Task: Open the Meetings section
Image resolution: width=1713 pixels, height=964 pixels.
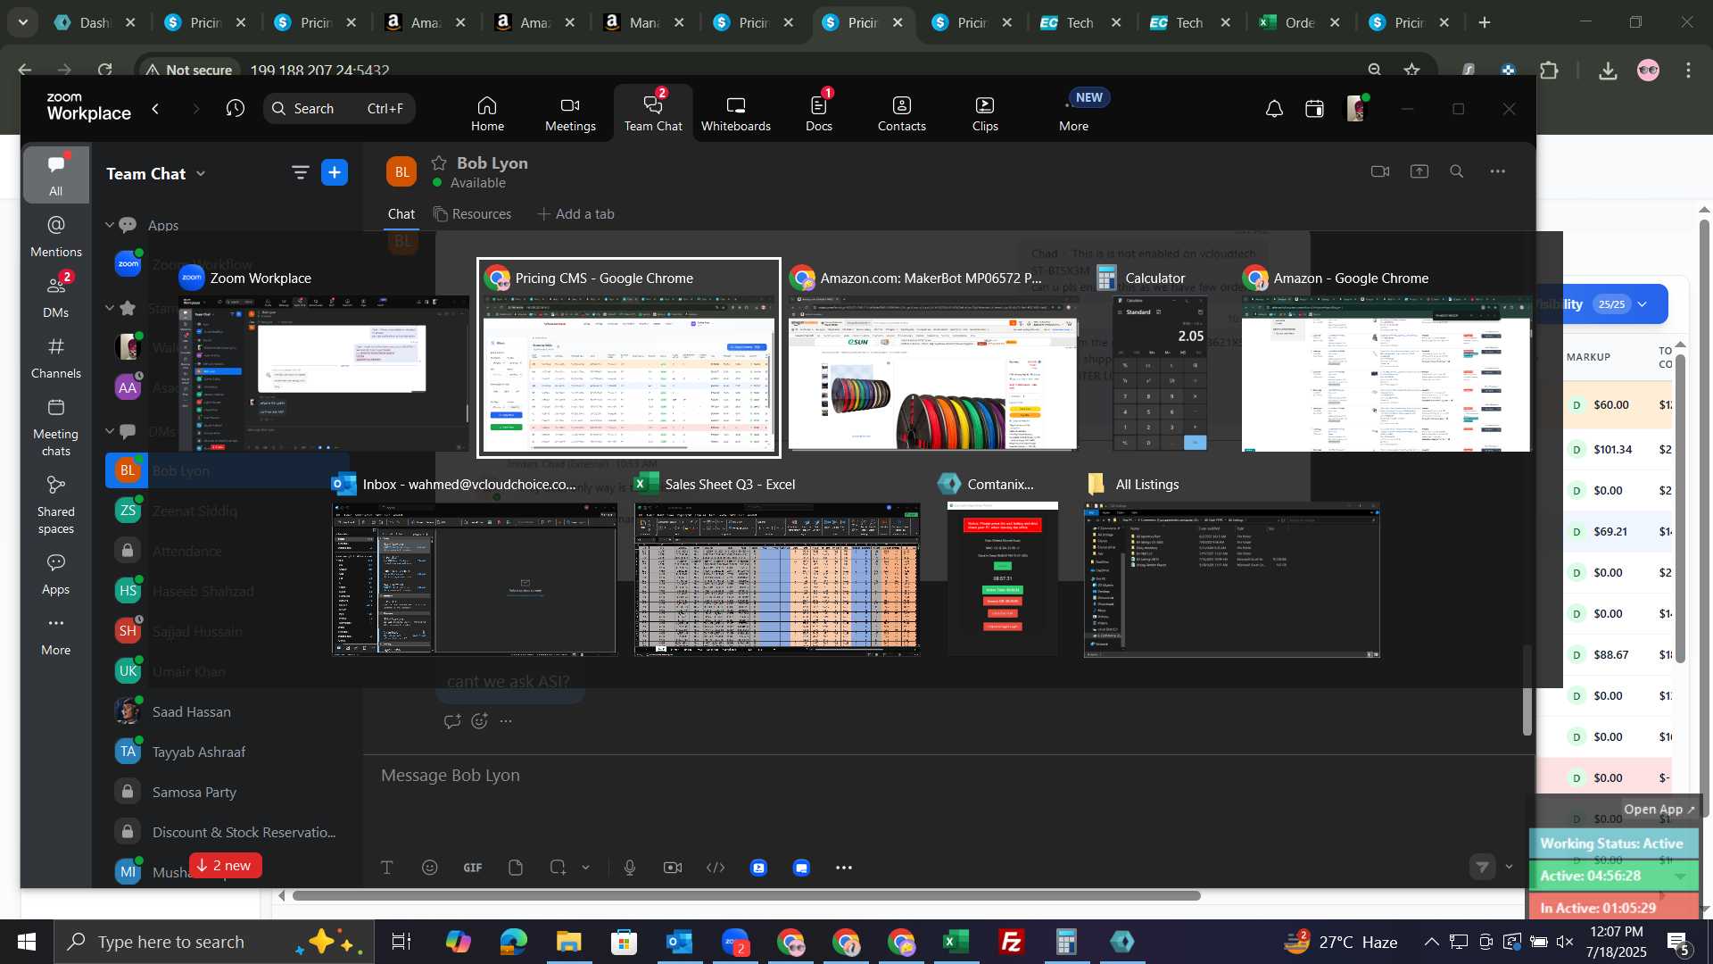Action: [570, 113]
